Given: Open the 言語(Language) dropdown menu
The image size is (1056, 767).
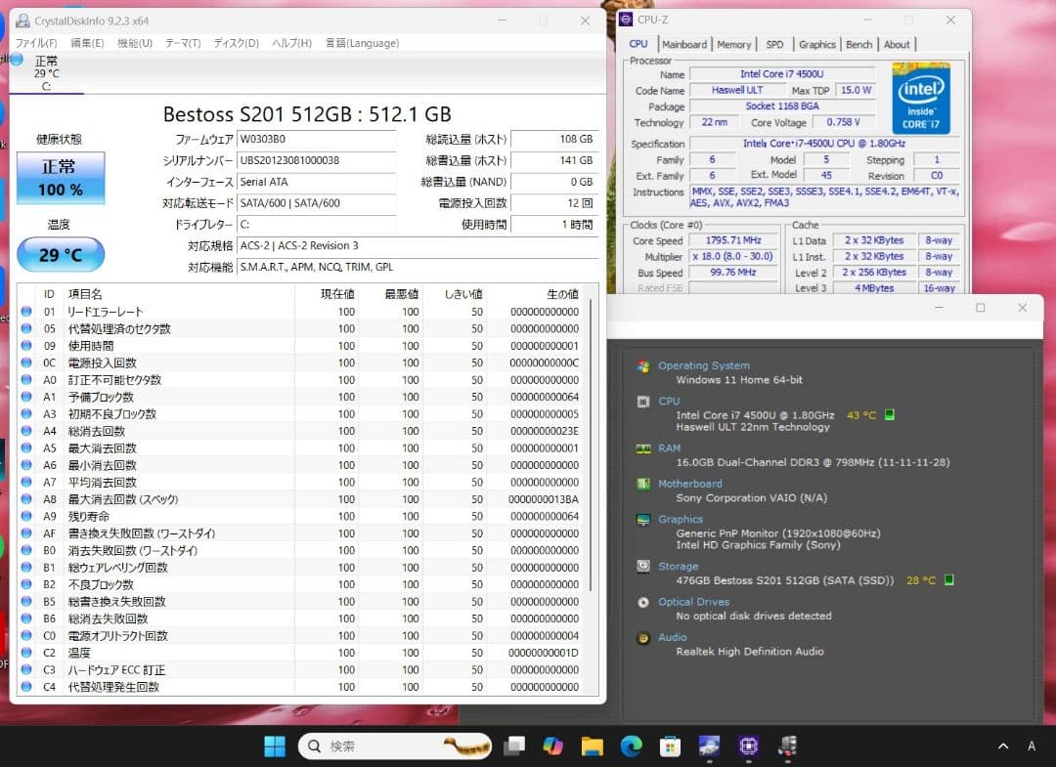Looking at the screenshot, I should point(366,43).
